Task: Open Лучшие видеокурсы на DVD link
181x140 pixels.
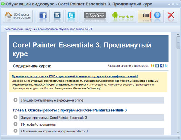Action: tap(75, 76)
